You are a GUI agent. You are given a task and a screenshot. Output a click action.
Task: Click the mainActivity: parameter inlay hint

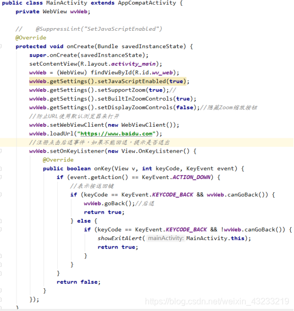166,238
